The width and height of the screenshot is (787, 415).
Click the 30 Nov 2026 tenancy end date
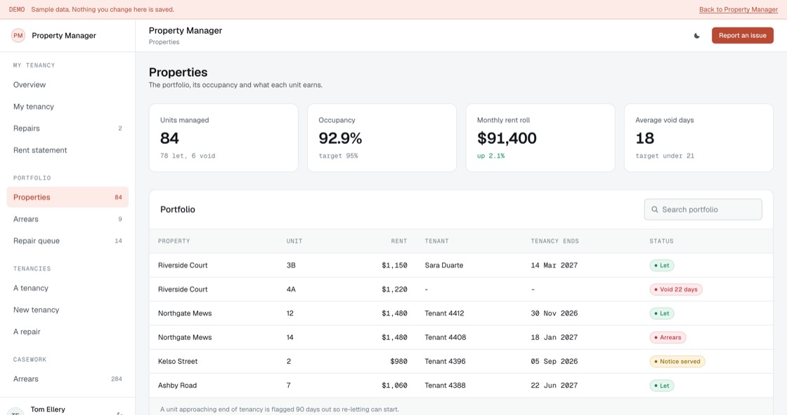(x=554, y=314)
